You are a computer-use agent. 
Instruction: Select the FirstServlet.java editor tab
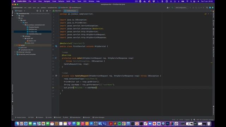coord(71,11)
